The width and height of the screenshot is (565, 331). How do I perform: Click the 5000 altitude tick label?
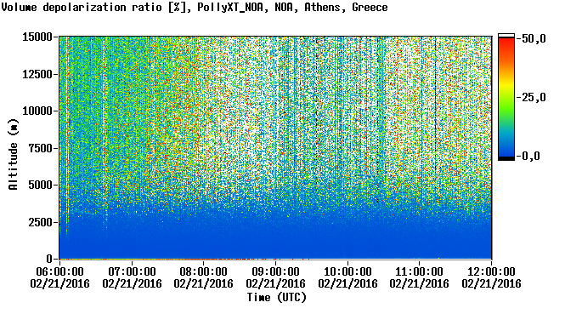pyautogui.click(x=40, y=185)
